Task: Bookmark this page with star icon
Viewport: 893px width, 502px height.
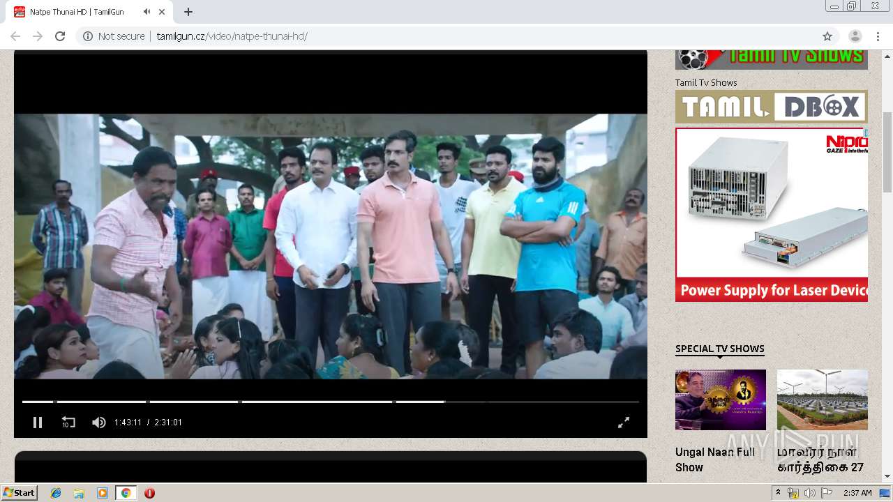Action: 827,36
